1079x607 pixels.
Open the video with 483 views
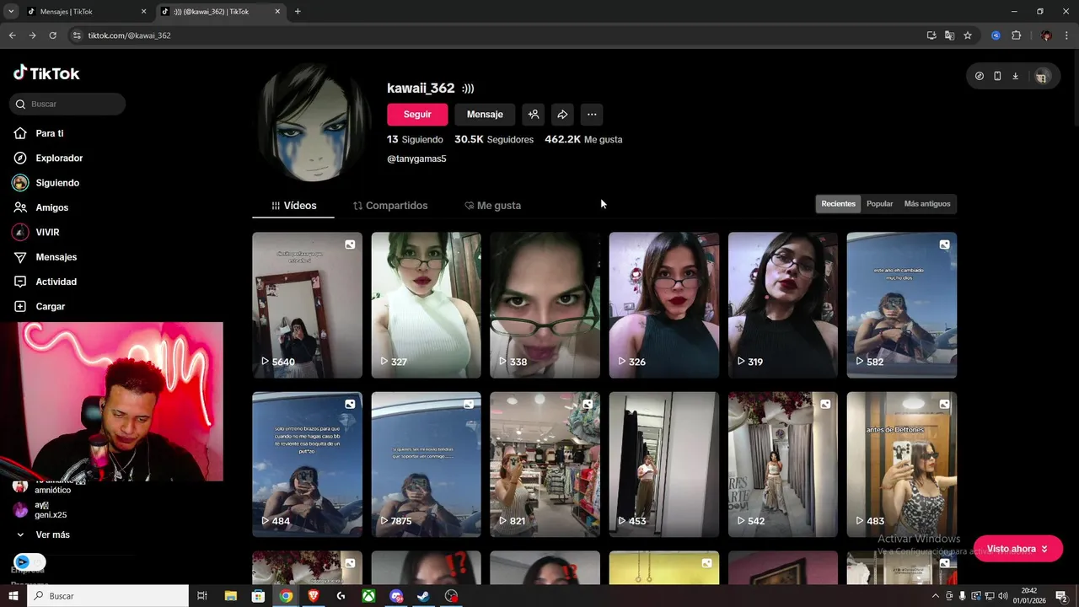(x=902, y=465)
